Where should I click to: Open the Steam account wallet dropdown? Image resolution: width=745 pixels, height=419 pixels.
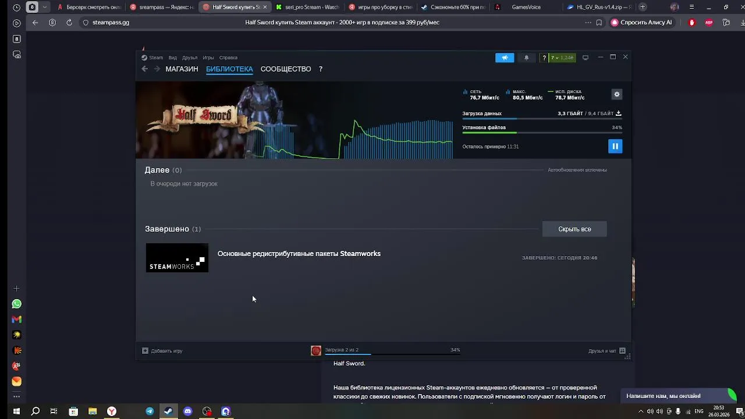(562, 58)
